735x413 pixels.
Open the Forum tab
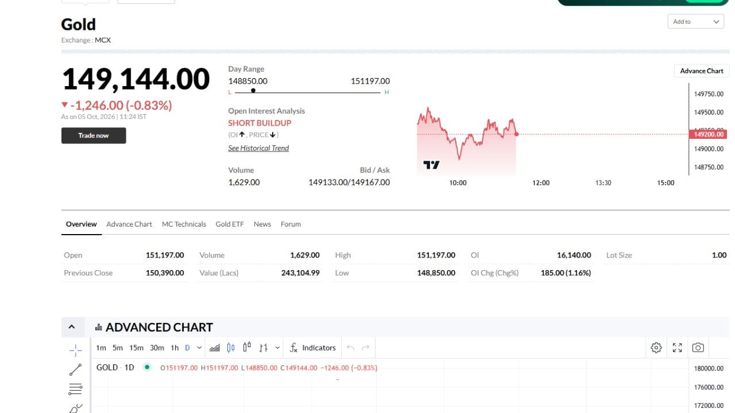tap(291, 224)
